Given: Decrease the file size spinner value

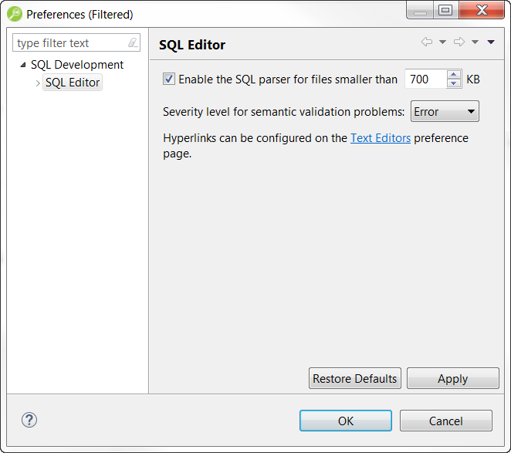Looking at the screenshot, I should pos(454,83).
